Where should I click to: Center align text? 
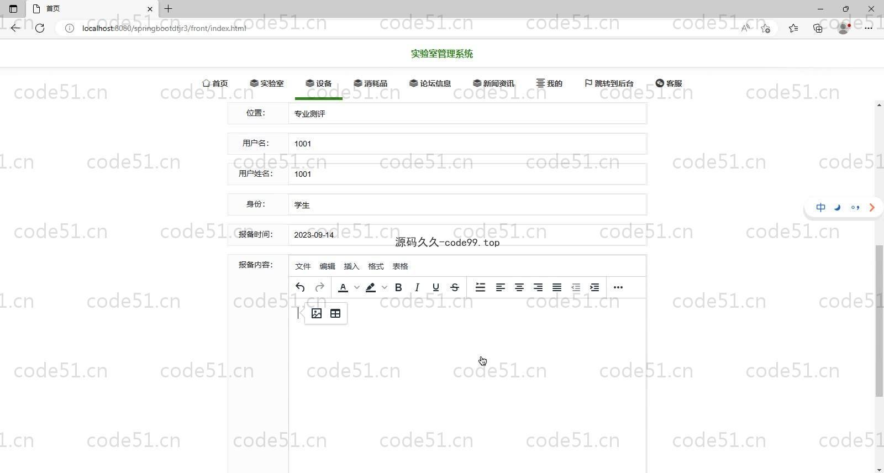tap(519, 287)
